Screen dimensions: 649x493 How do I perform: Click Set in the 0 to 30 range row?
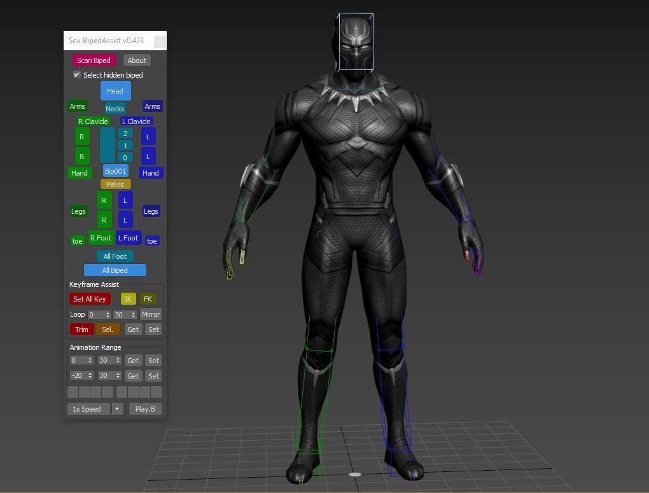153,361
